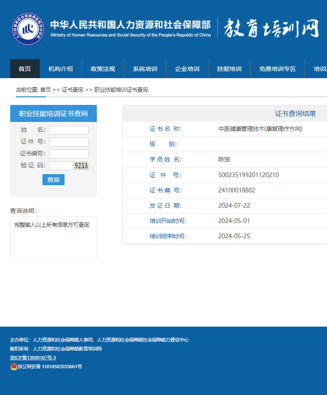Click the police badge icon in footer
Image resolution: width=327 pixels, height=395 pixels.
pyautogui.click(x=14, y=367)
